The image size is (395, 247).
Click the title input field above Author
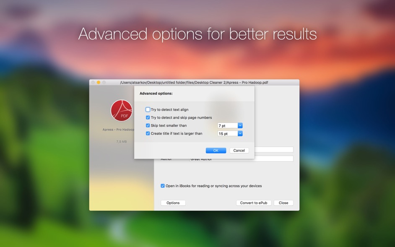tap(274, 150)
